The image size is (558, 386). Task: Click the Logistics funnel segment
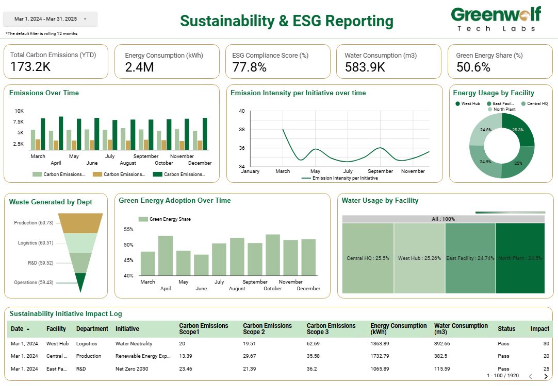[80, 243]
